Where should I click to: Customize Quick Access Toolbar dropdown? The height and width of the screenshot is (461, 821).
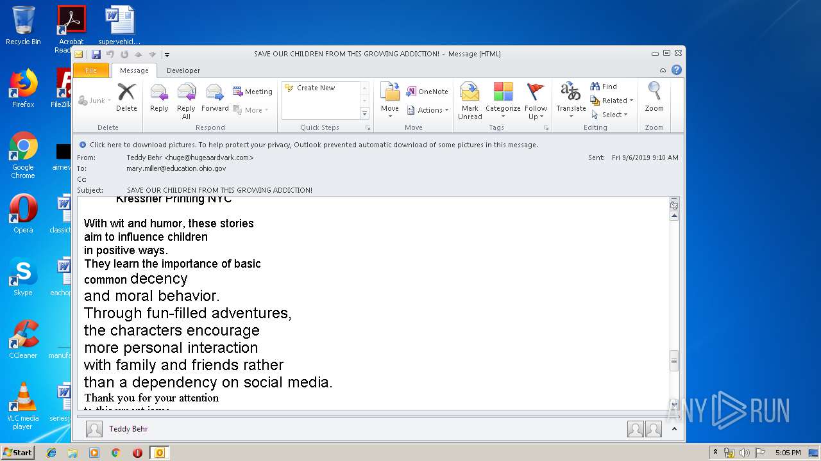[167, 54]
